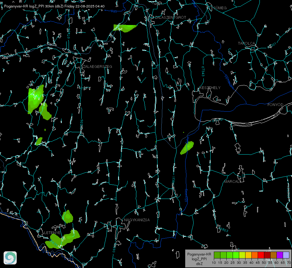Select the 40–45 dBZ orange legend swatch

255,255
